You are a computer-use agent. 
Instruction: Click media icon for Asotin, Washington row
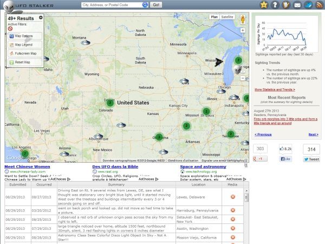[233, 228]
